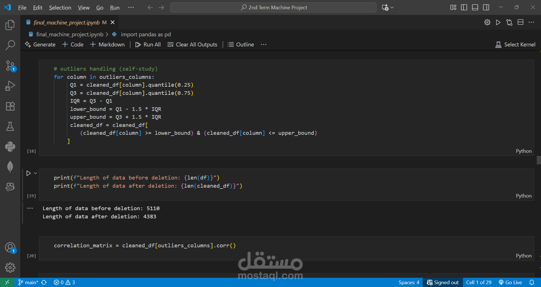Click the vertical scrollbar thumb
Screen dimensions: 541x287
click(539, 160)
